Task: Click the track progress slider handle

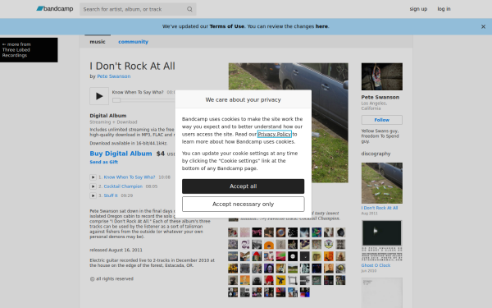Action: pyautogui.click(x=116, y=100)
